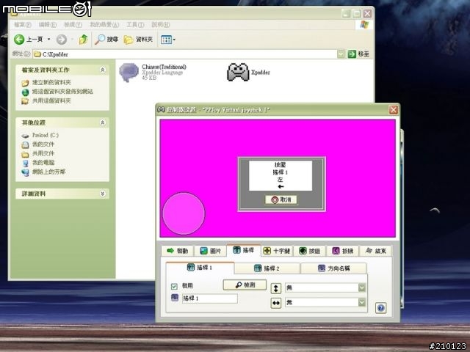
Task: Switch to the 扳機 triggers tab
Action: click(343, 251)
